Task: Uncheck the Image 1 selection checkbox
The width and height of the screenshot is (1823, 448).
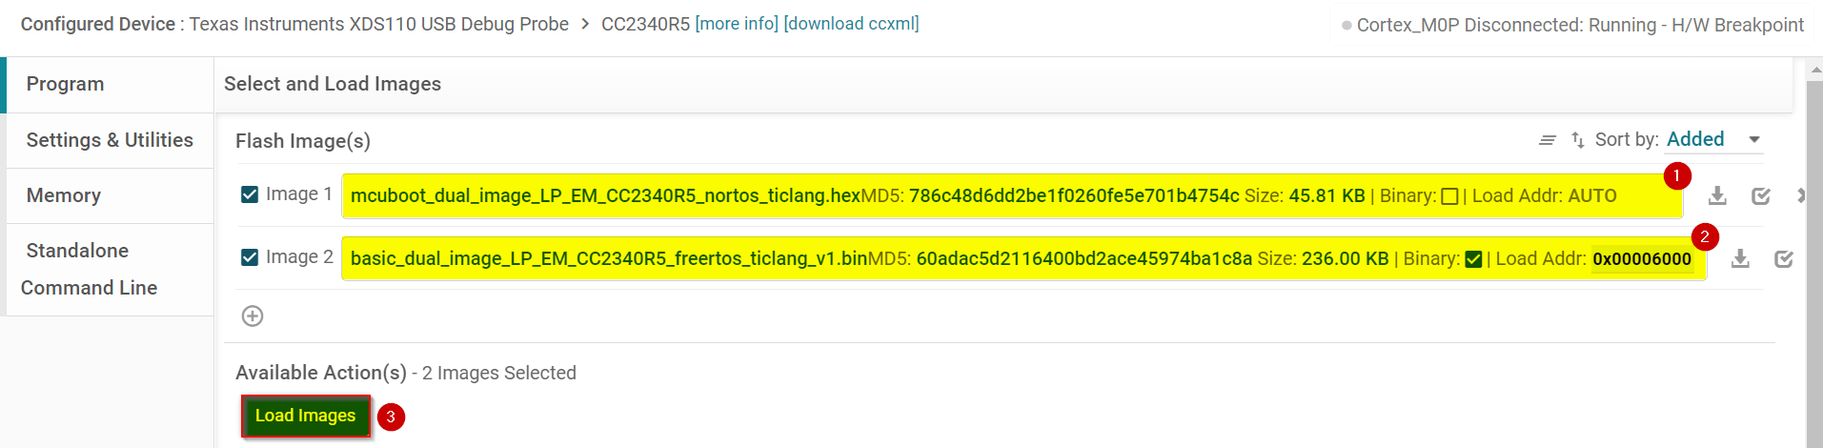Action: (250, 194)
